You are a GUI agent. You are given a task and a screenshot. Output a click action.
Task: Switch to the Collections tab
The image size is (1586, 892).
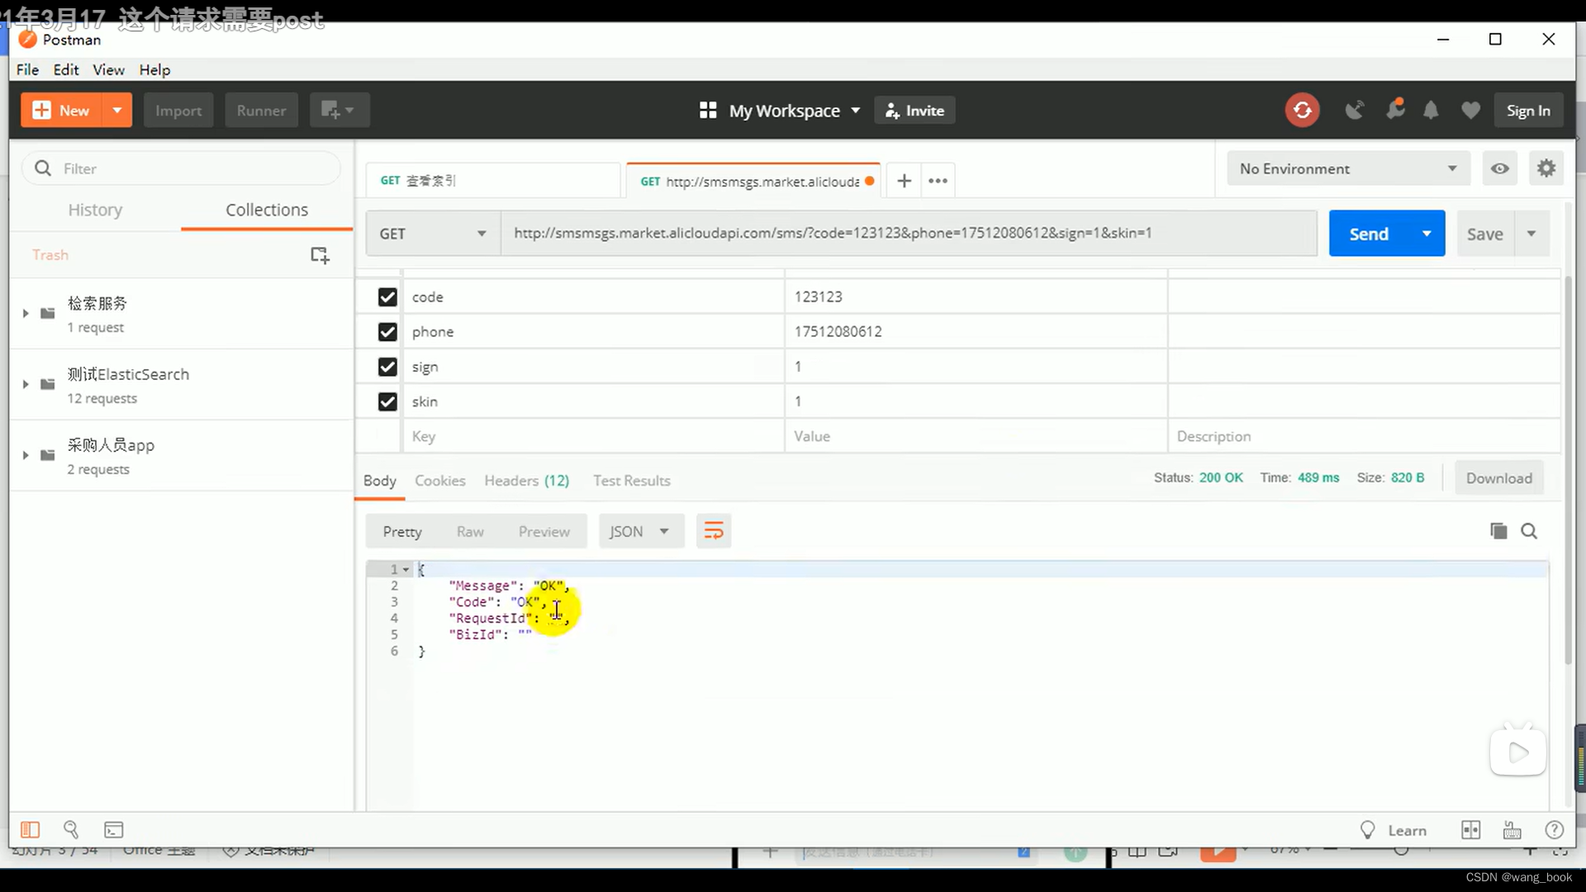[x=267, y=210]
